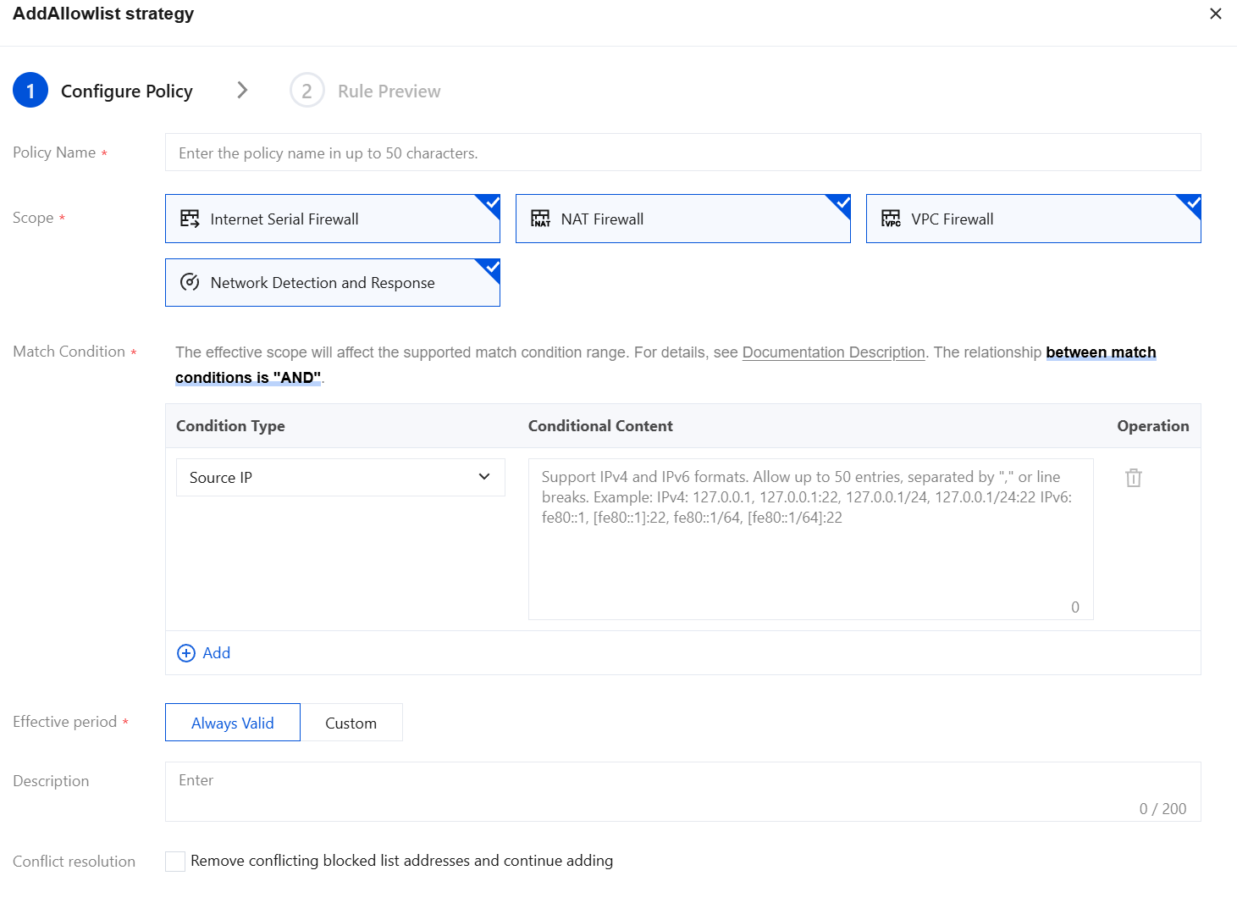The image size is (1237, 898).
Task: Close the AddAllowlist strategy dialog
Action: pos(1216,14)
